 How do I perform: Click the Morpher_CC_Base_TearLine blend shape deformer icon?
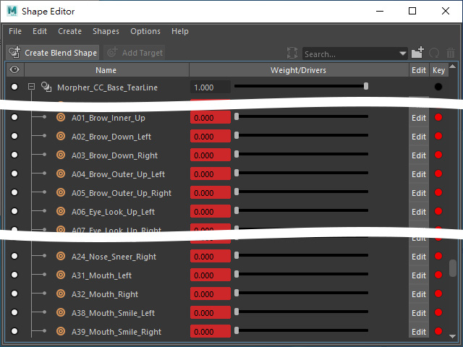click(x=46, y=87)
